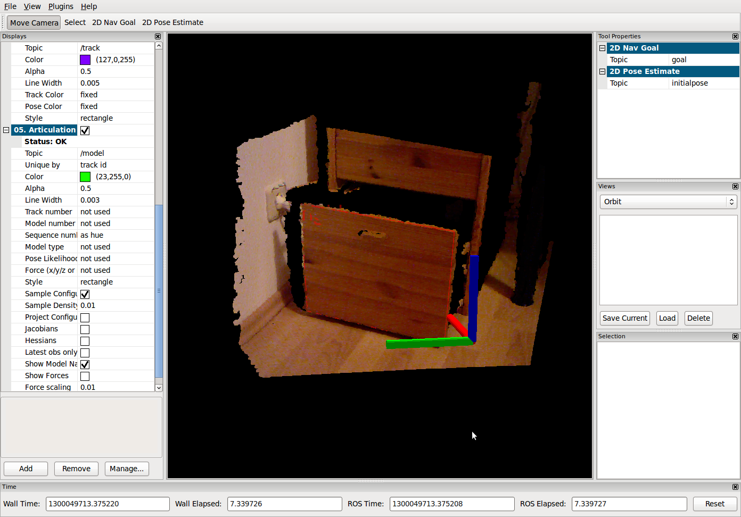741x517 pixels.
Task: Close the Views panel
Action: [735, 187]
